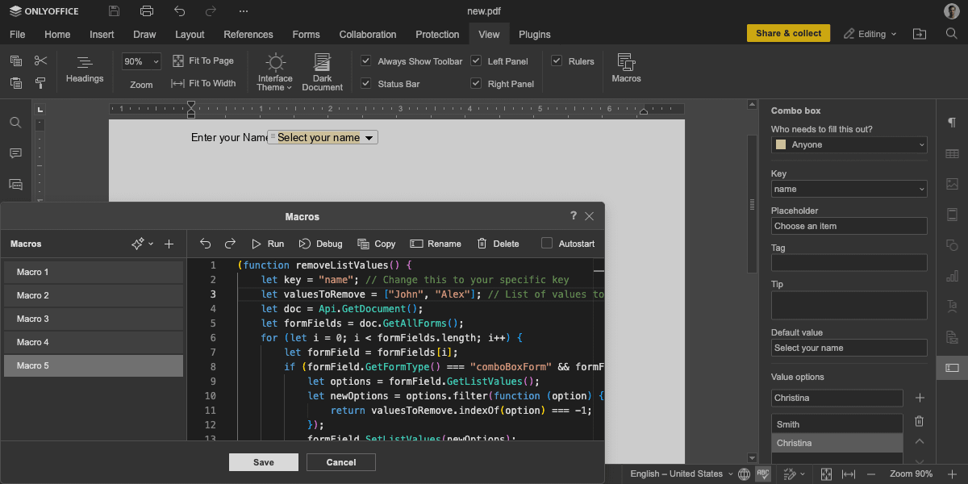Screen dimensions: 968x484
Task: Open Form settings in right sidebar
Action: [x=952, y=368]
